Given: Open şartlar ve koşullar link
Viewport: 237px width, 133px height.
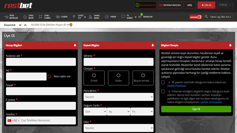Looking at the screenshot, I should pyautogui.click(x=211, y=102).
